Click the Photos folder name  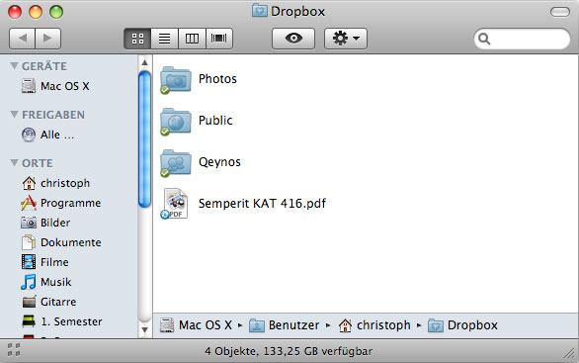pos(217,79)
